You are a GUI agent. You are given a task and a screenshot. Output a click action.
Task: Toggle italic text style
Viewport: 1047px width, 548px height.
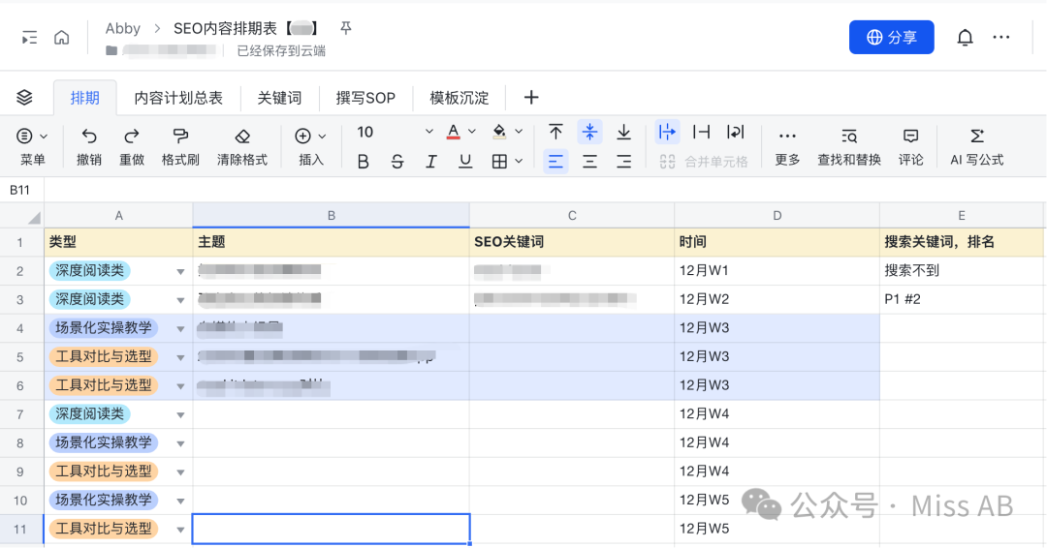(431, 162)
